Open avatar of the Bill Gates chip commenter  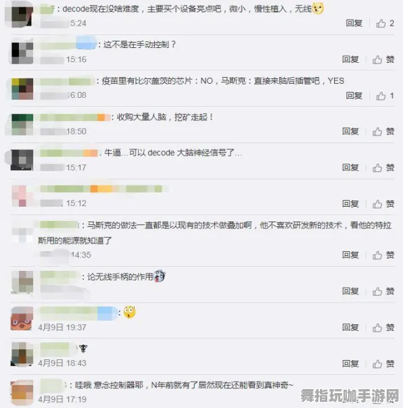pyautogui.click(x=22, y=88)
